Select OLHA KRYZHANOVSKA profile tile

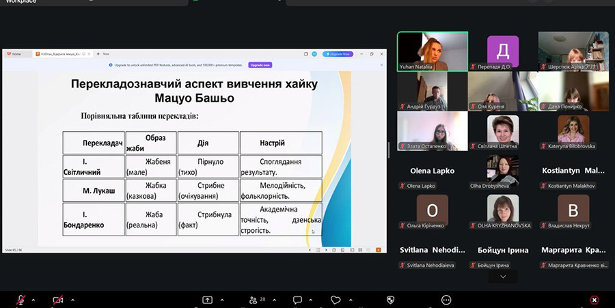[503, 211]
